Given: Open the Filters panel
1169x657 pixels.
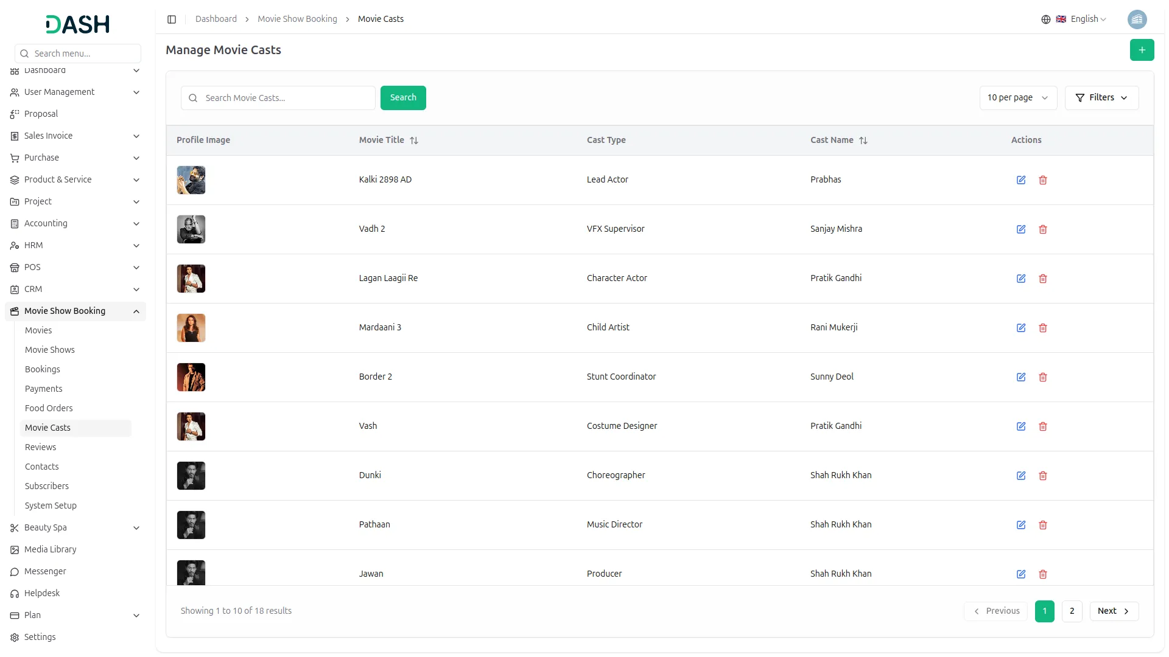Looking at the screenshot, I should (x=1101, y=97).
